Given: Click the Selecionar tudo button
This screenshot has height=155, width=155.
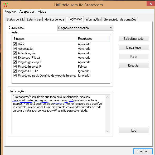Looking at the screenshot, I should click(133, 38).
